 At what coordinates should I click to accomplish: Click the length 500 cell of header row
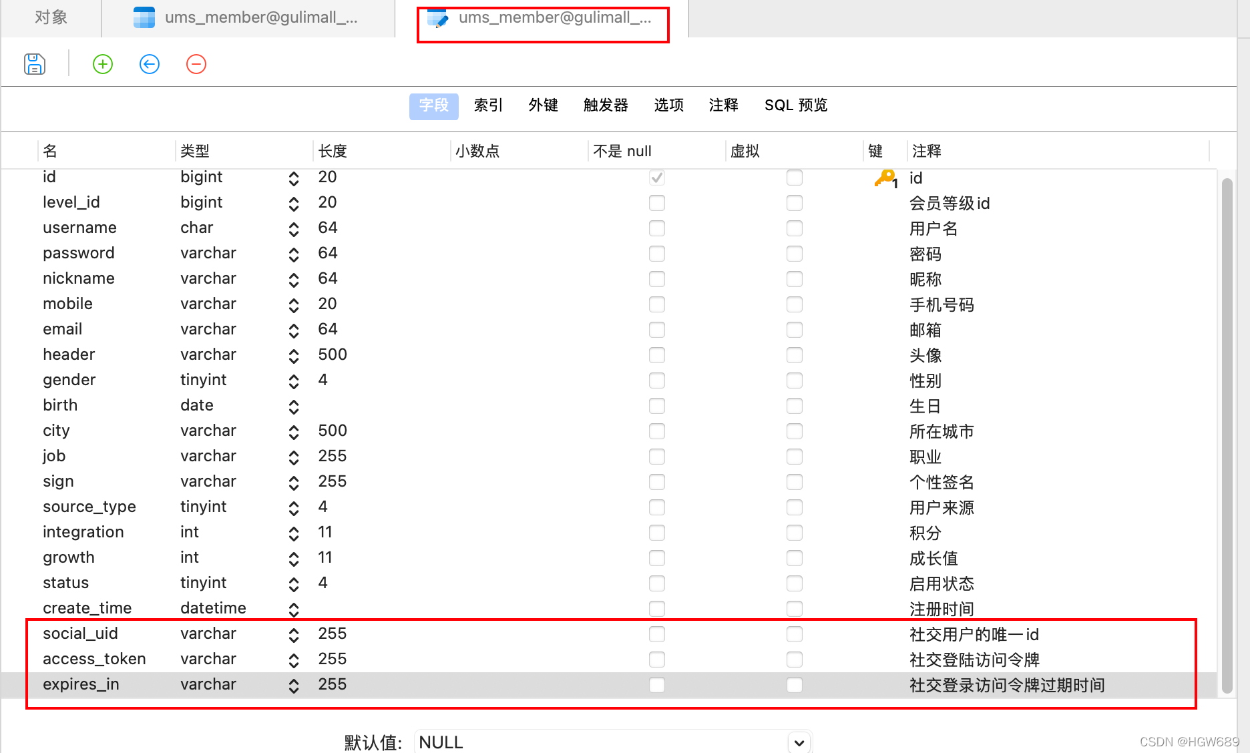(x=333, y=354)
